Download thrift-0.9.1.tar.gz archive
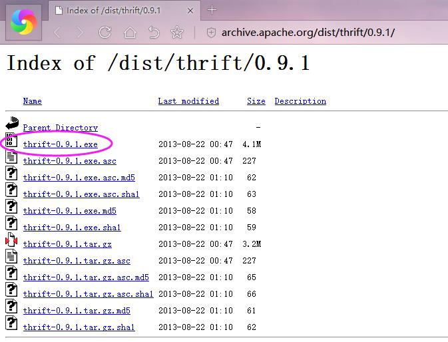 67,244
